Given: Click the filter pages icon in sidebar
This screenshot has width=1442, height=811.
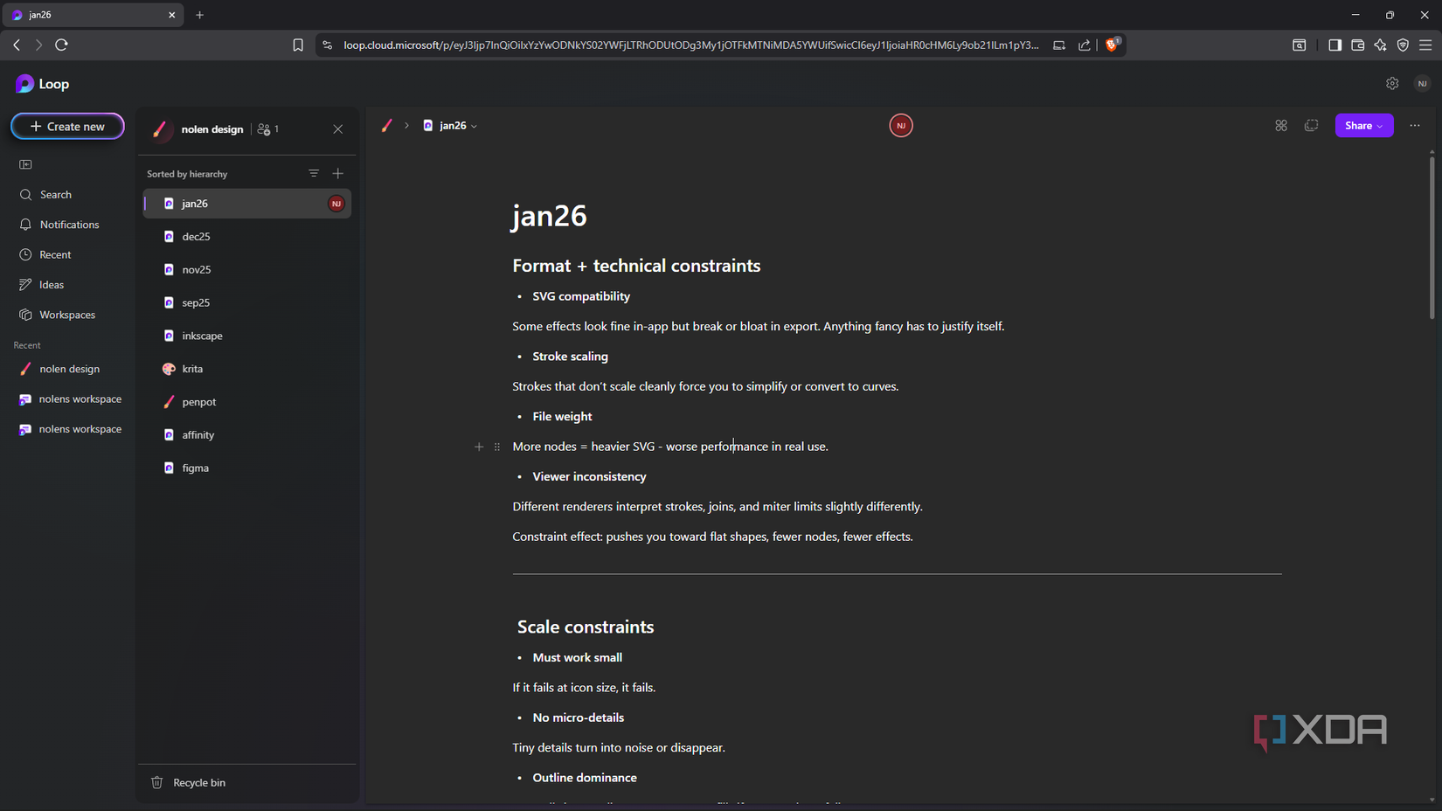Looking at the screenshot, I should coord(314,173).
